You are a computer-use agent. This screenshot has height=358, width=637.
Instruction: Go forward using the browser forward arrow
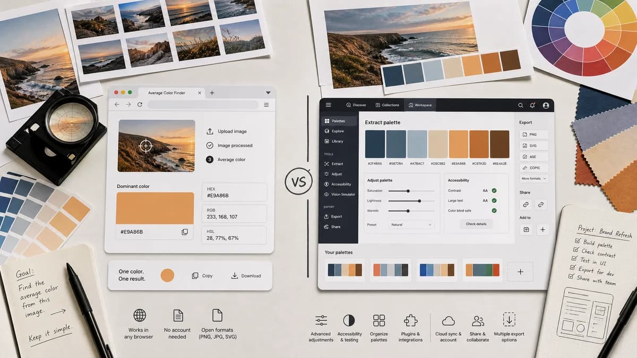(128, 105)
